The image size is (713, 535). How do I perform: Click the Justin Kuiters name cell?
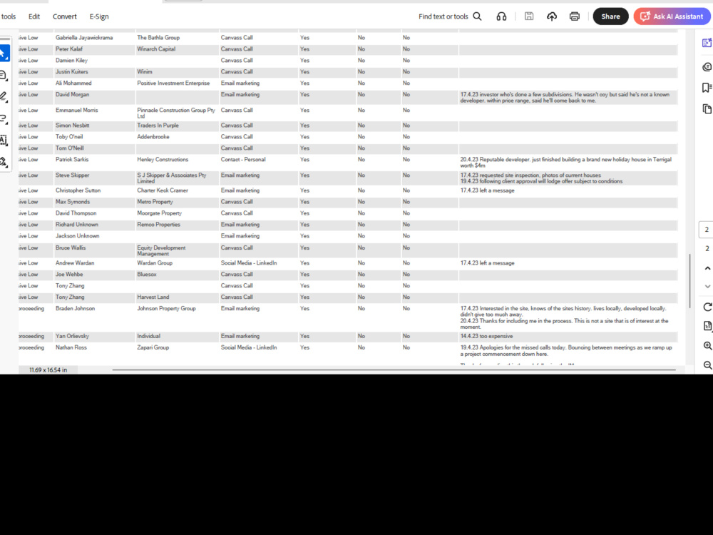tap(72, 72)
